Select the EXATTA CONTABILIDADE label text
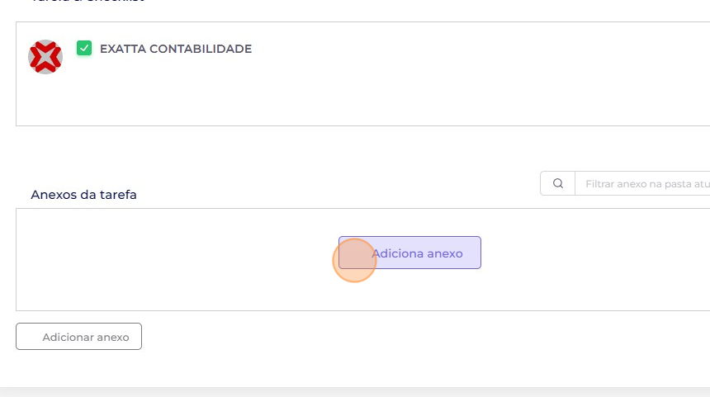The image size is (710, 397). pyautogui.click(x=176, y=49)
